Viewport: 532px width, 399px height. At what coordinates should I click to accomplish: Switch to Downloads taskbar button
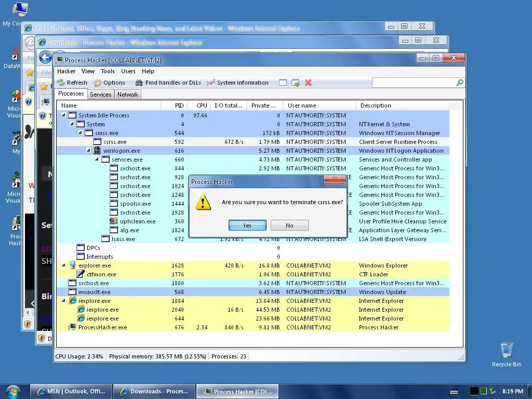[154, 391]
